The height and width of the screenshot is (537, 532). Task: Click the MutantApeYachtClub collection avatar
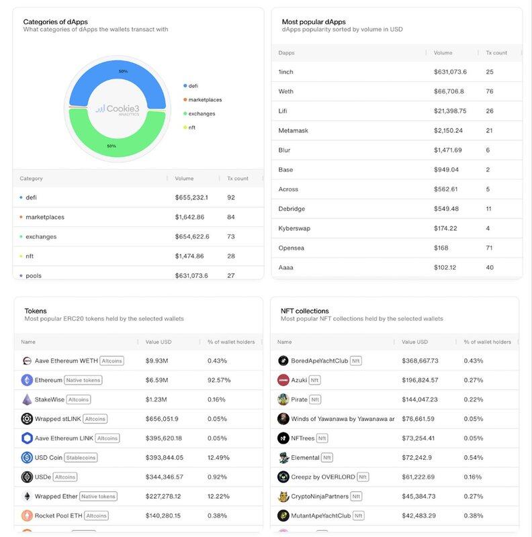(x=283, y=516)
